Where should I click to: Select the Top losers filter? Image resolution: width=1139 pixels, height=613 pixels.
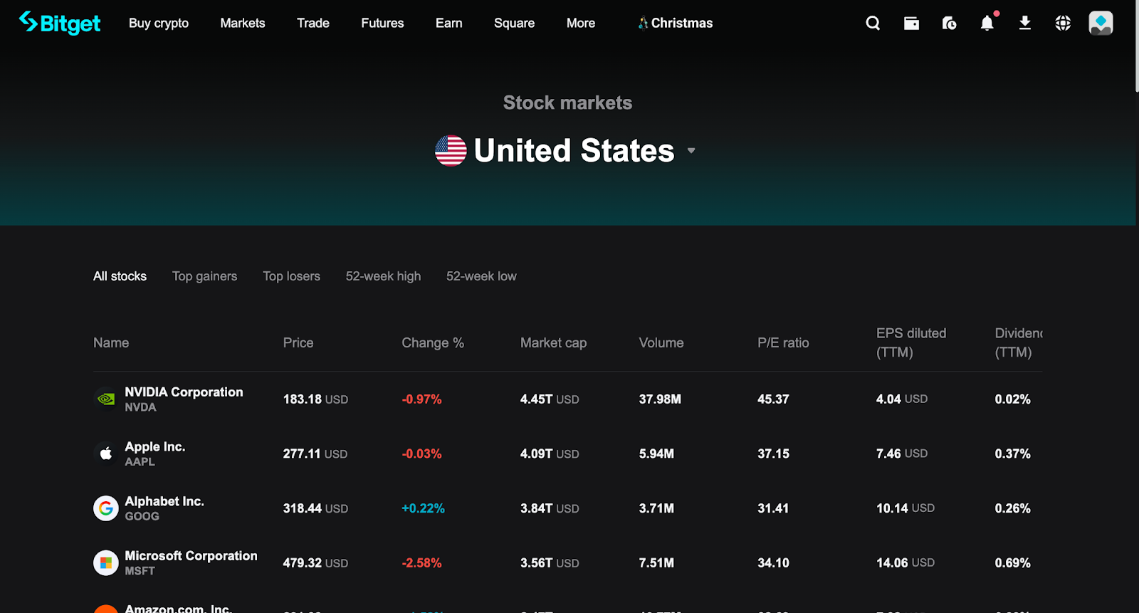(x=291, y=276)
